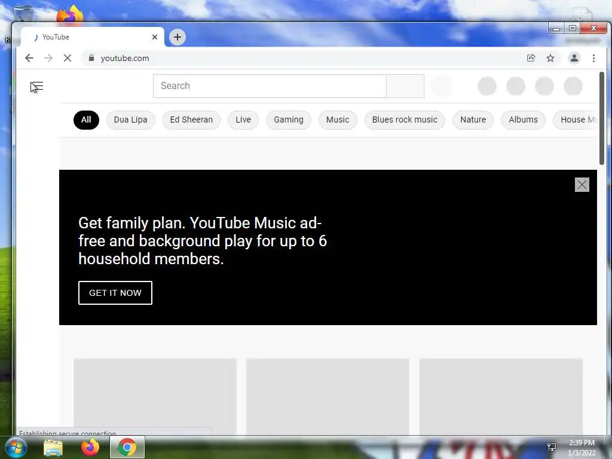Open the YouTube hamburger guide menu

36,86
